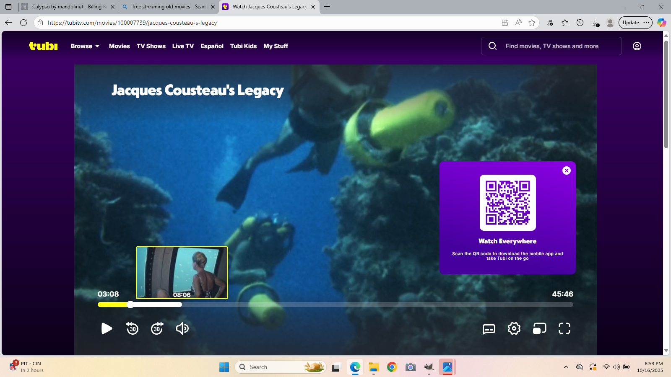Open the account profile icon

[x=637, y=46]
